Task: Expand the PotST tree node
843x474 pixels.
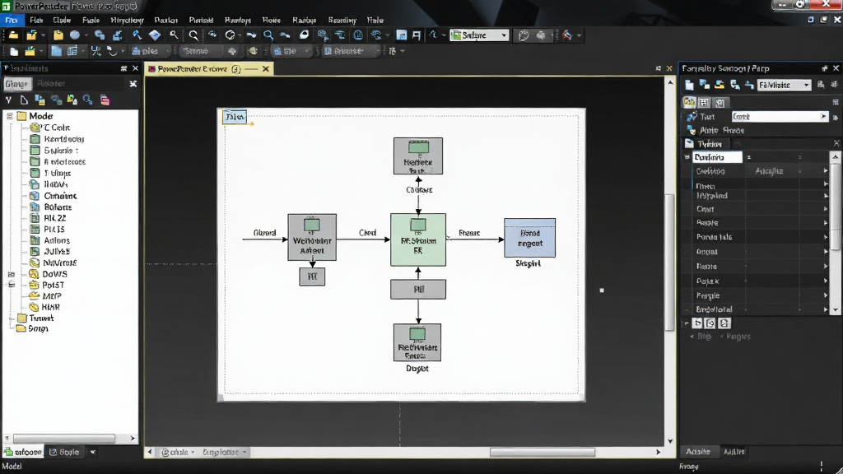Action: 11,285
